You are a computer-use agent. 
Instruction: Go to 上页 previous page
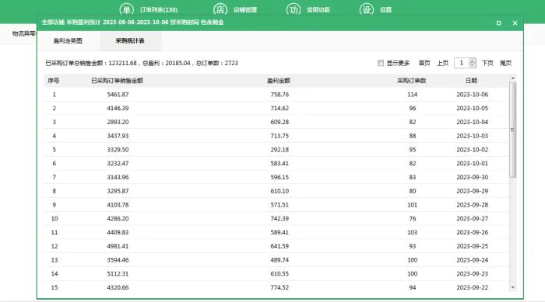[442, 63]
